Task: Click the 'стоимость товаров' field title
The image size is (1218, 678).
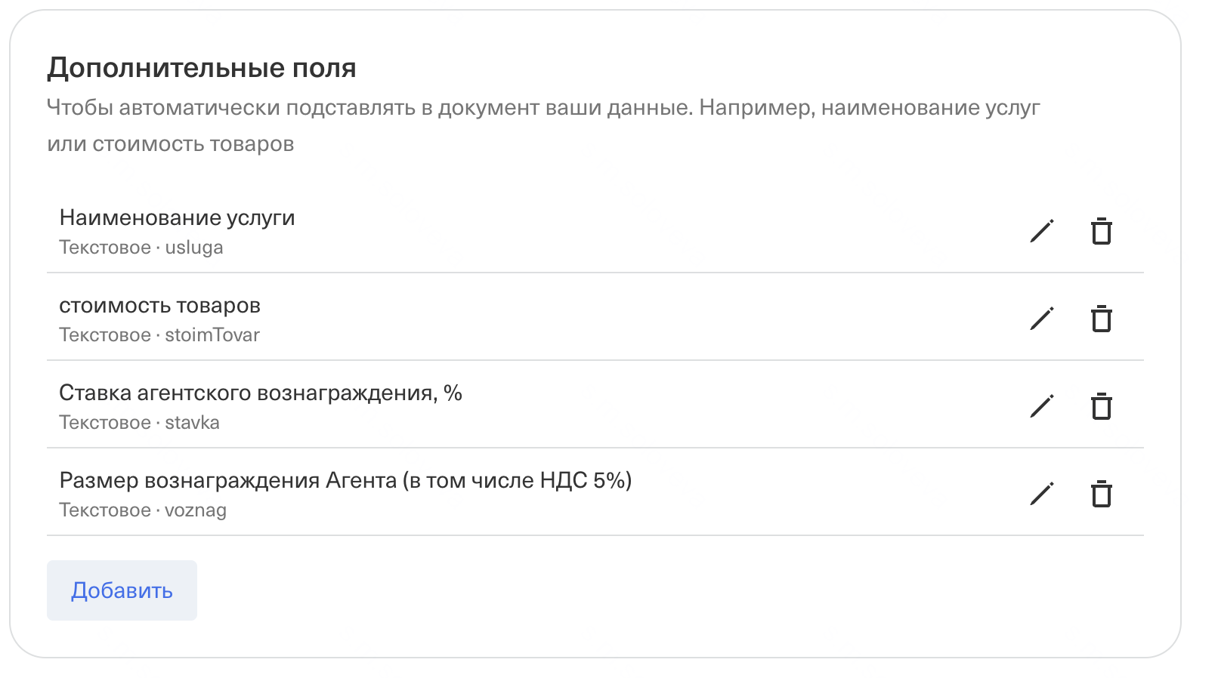Action: [159, 306]
